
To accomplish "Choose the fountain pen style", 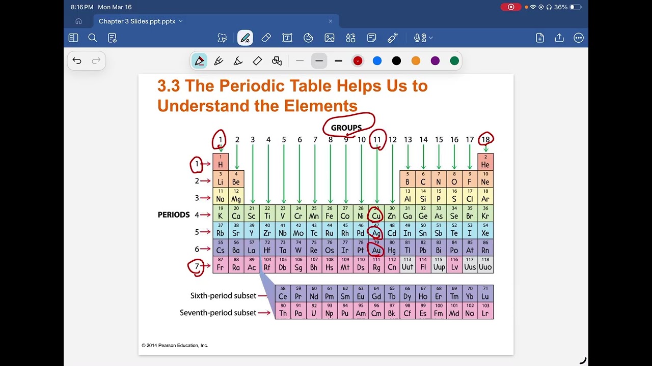I will (200, 61).
